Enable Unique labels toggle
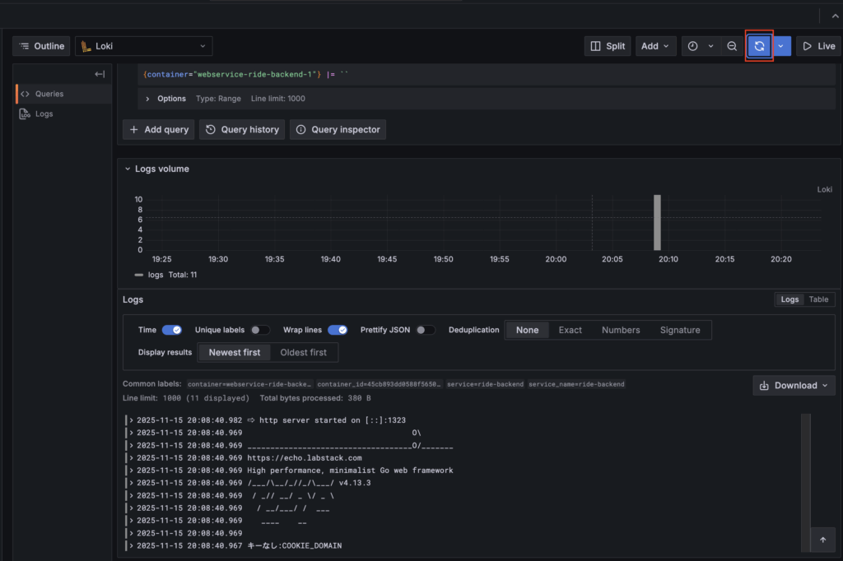This screenshot has width=843, height=561. click(260, 330)
